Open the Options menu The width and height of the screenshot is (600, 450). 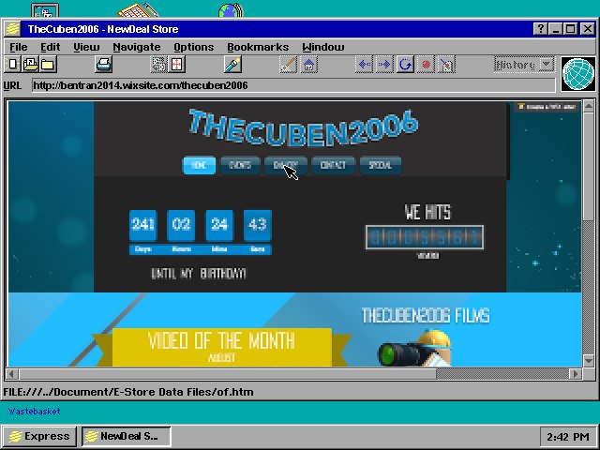pos(193,47)
